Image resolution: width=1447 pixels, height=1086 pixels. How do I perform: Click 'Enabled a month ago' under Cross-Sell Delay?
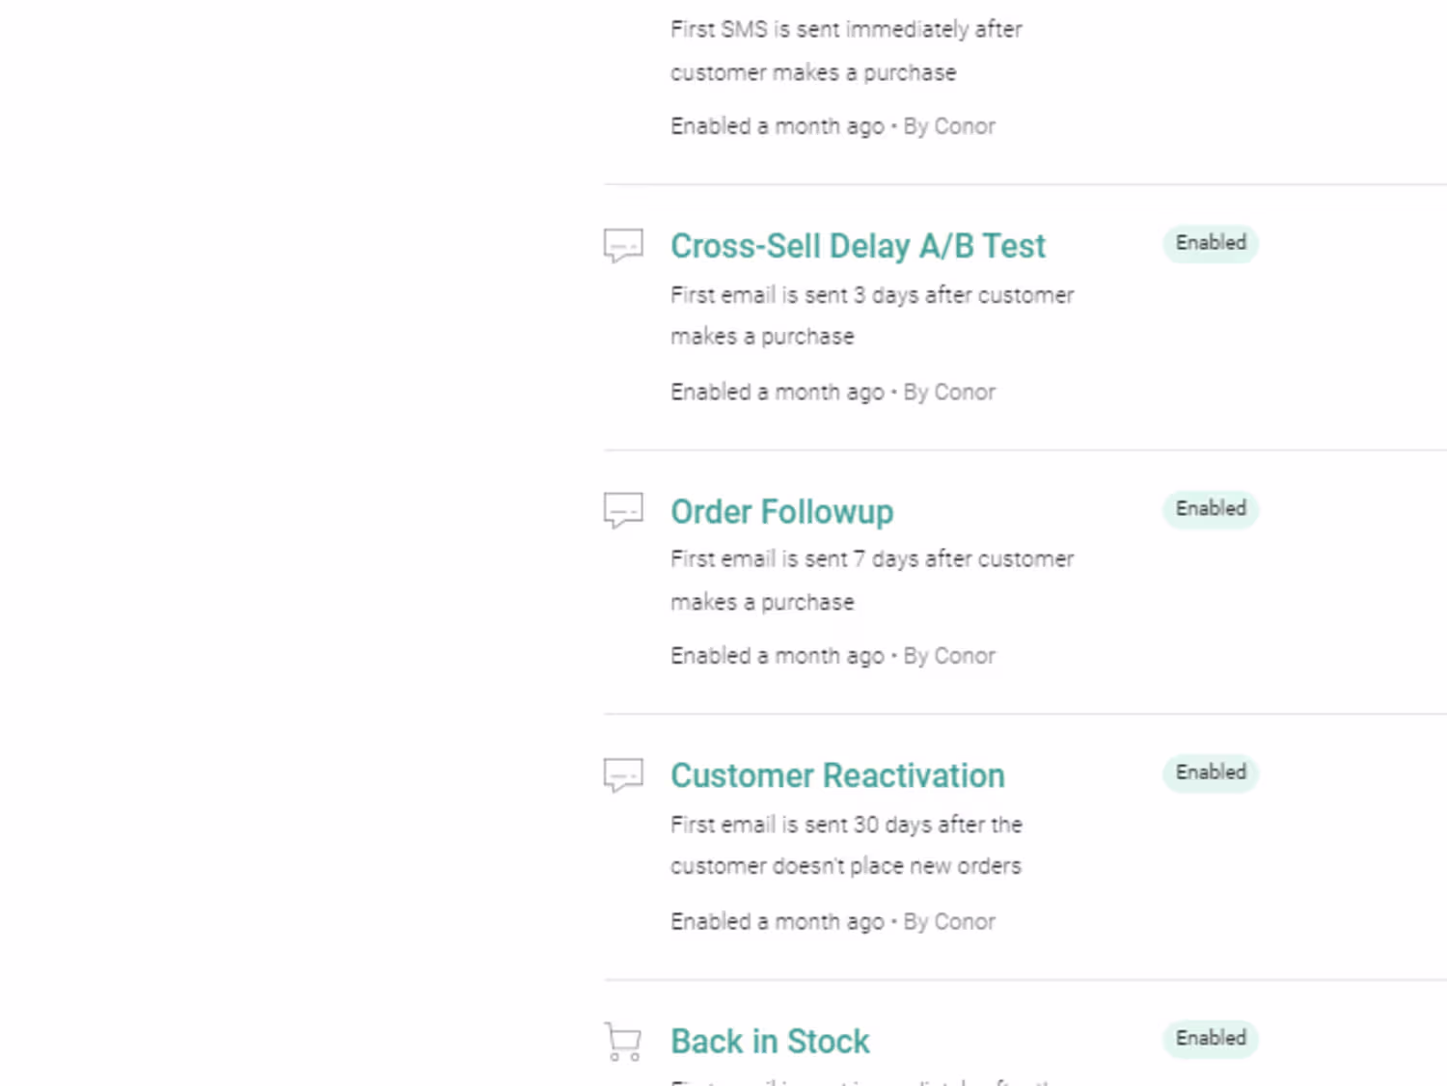[x=778, y=393]
